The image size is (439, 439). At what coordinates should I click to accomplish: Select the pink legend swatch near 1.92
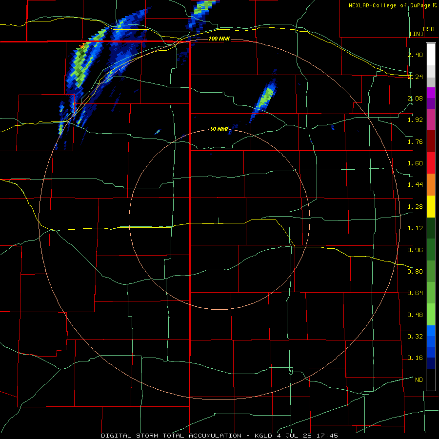[431, 120]
